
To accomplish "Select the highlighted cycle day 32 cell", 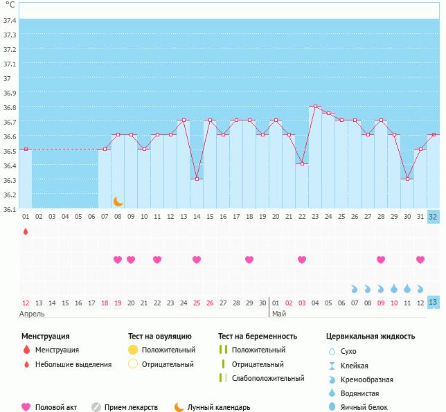I will 434,216.
